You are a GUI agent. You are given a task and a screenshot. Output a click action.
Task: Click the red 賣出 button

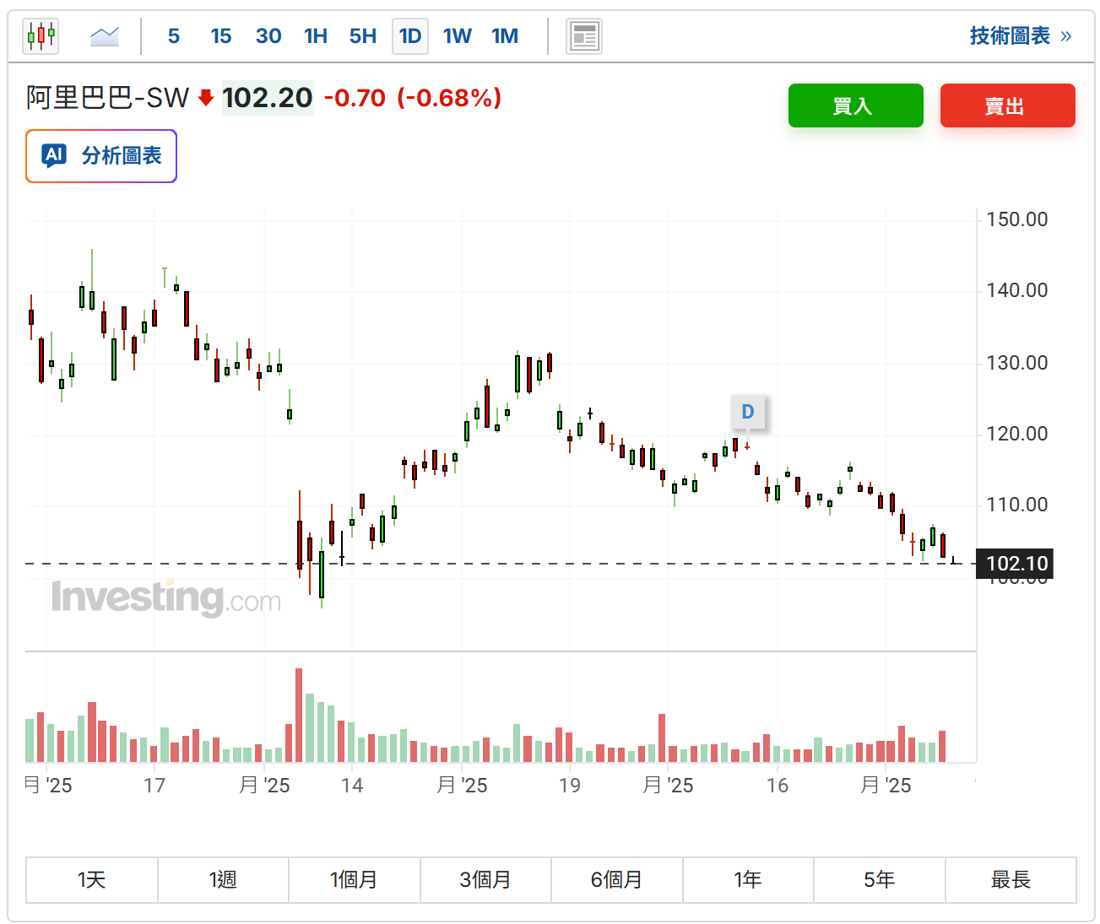(1008, 105)
